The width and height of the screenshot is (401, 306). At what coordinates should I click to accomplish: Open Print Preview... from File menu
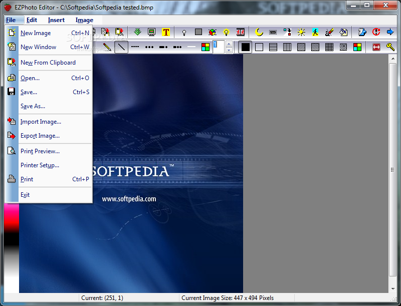click(49, 151)
